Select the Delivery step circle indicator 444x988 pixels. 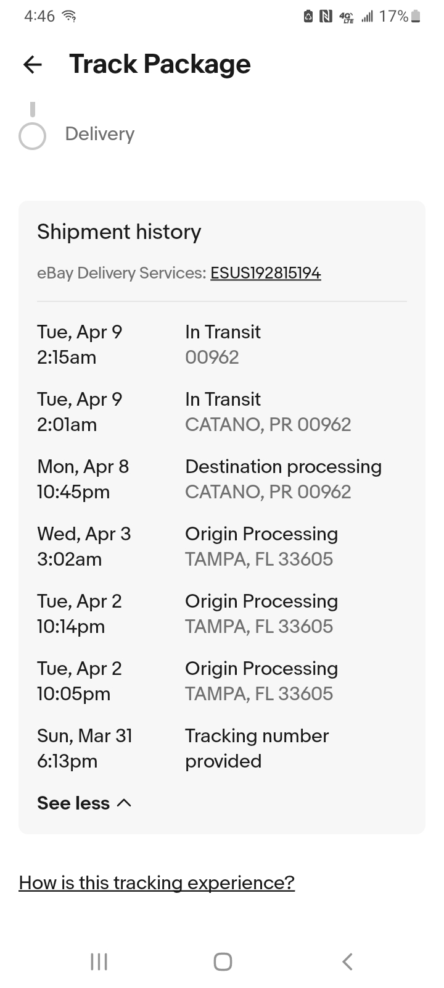click(x=33, y=136)
